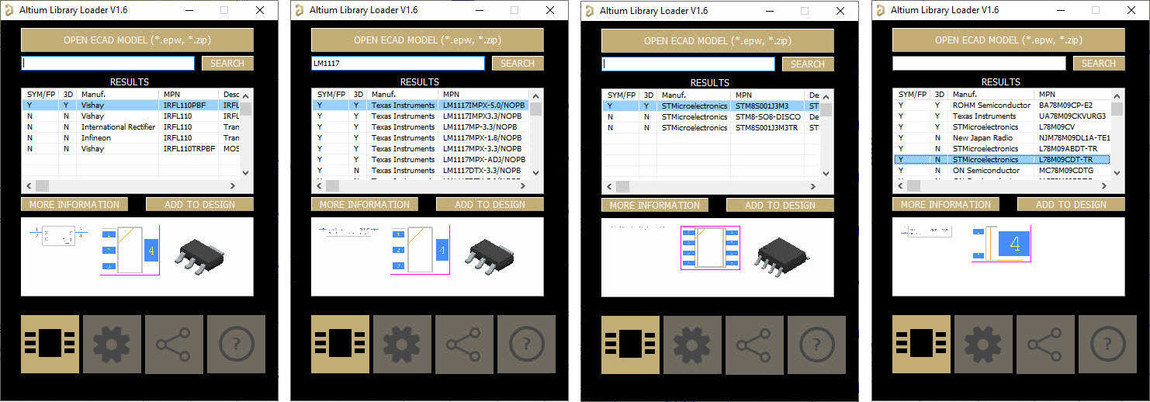Image resolution: width=1150 pixels, height=402 pixels.
Task: Click ADD TO DESIGN for the L78M09CDT-TR part
Action: click(1072, 205)
